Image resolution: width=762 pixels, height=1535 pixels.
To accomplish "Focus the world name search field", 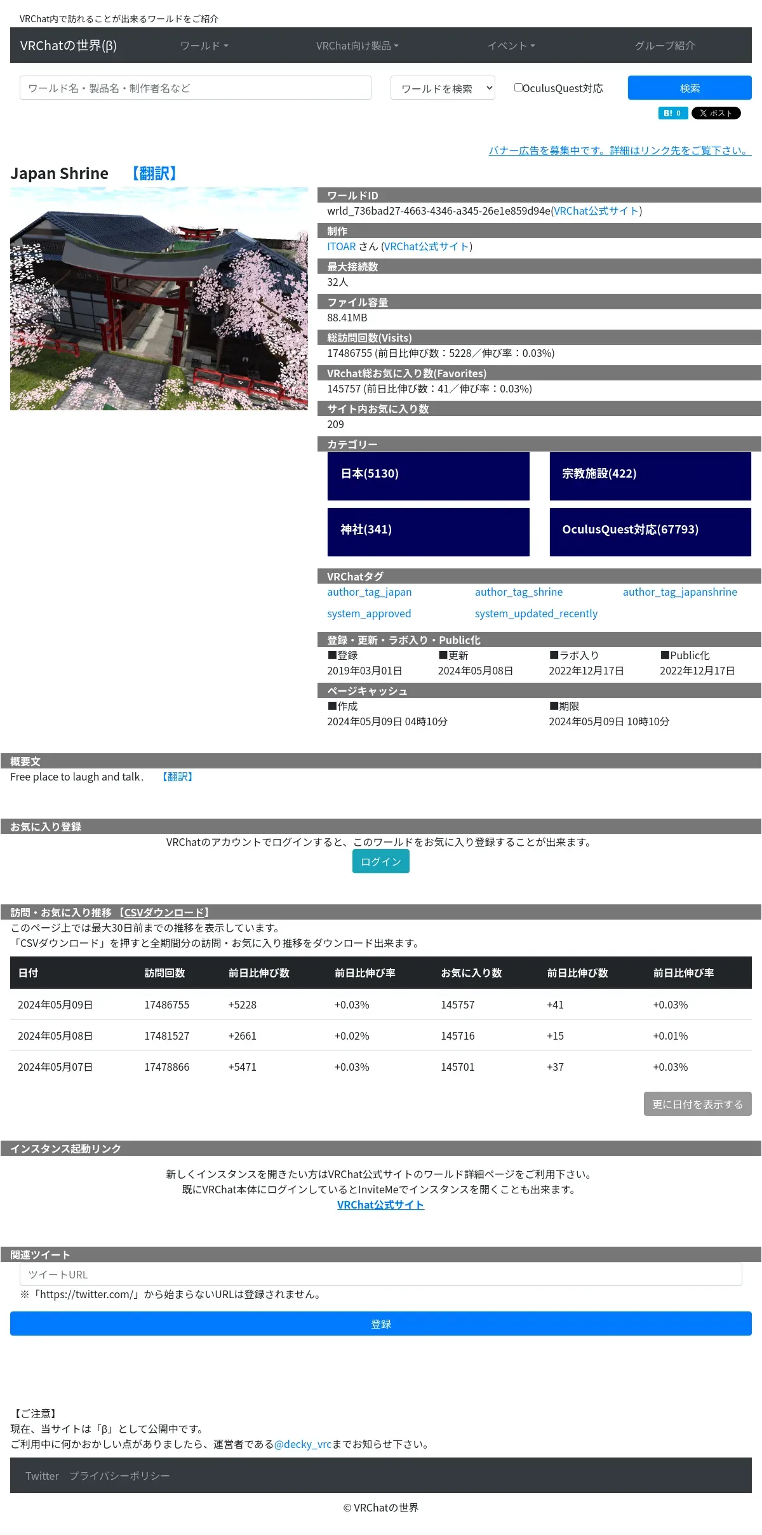I will pos(196,88).
